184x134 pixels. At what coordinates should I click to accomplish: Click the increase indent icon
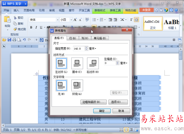click(x=116, y=20)
